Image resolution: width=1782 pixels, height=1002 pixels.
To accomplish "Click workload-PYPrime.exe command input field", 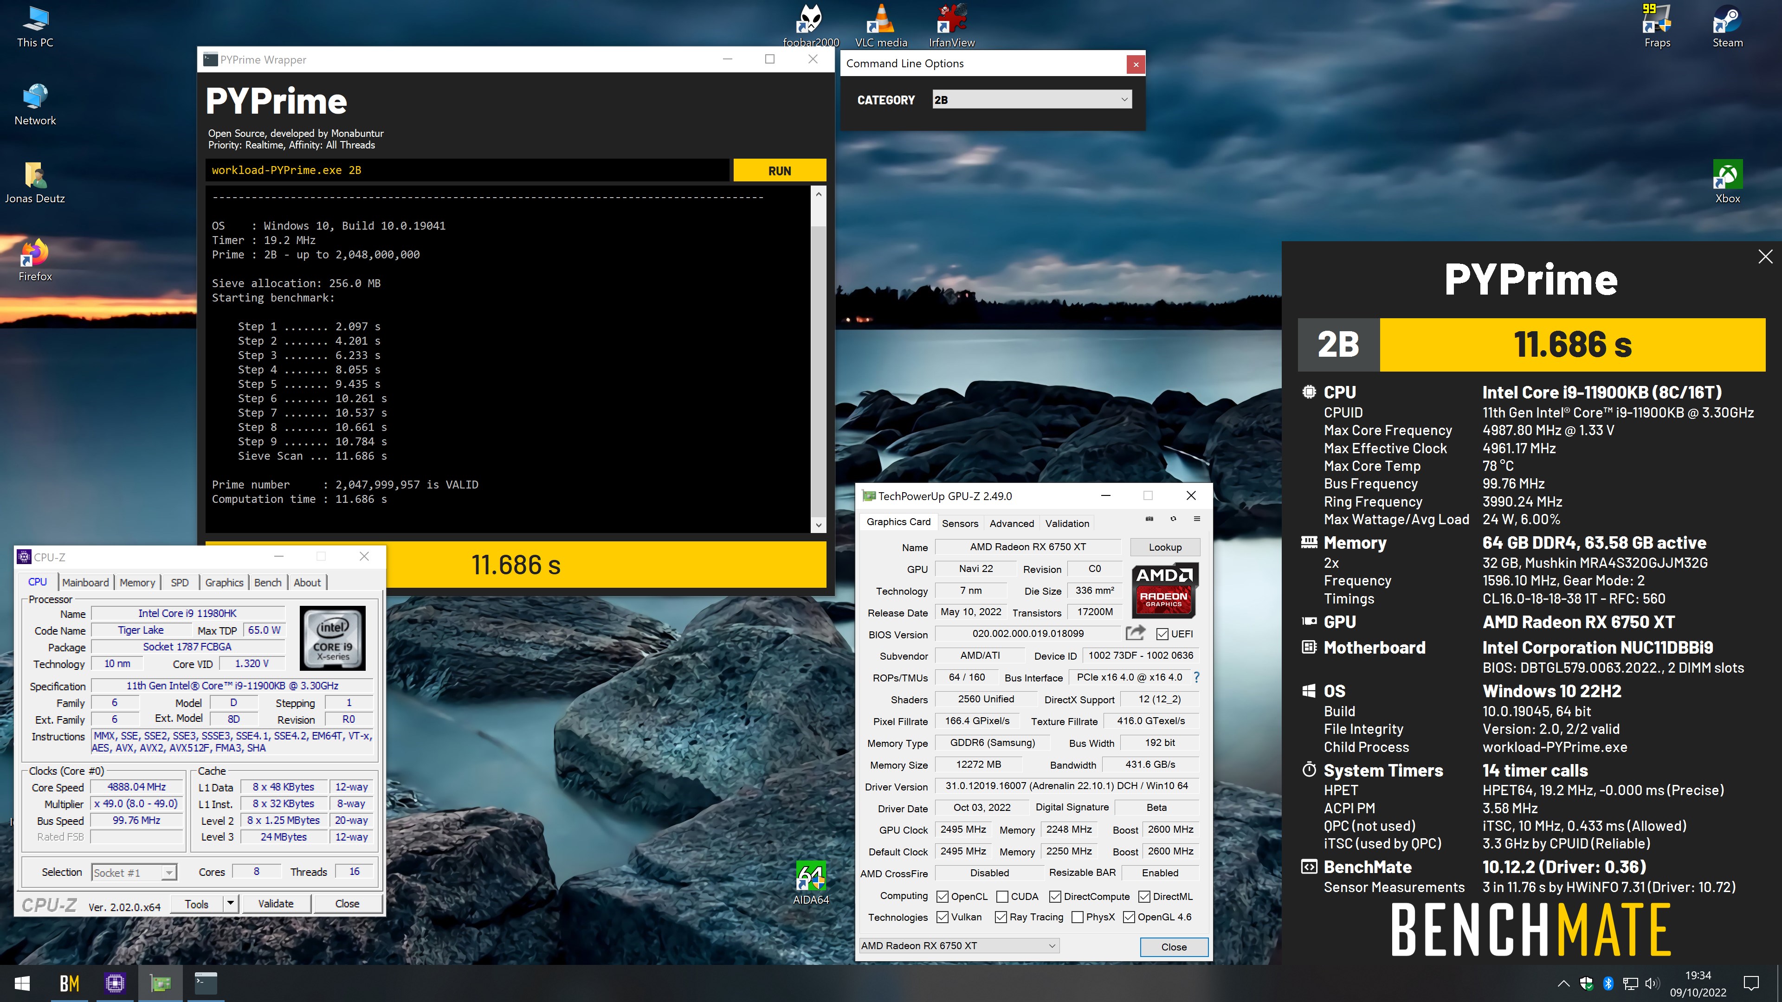I will point(468,170).
